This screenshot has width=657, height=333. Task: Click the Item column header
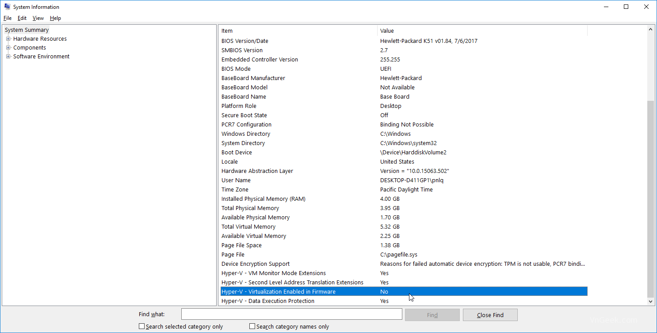pyautogui.click(x=299, y=31)
